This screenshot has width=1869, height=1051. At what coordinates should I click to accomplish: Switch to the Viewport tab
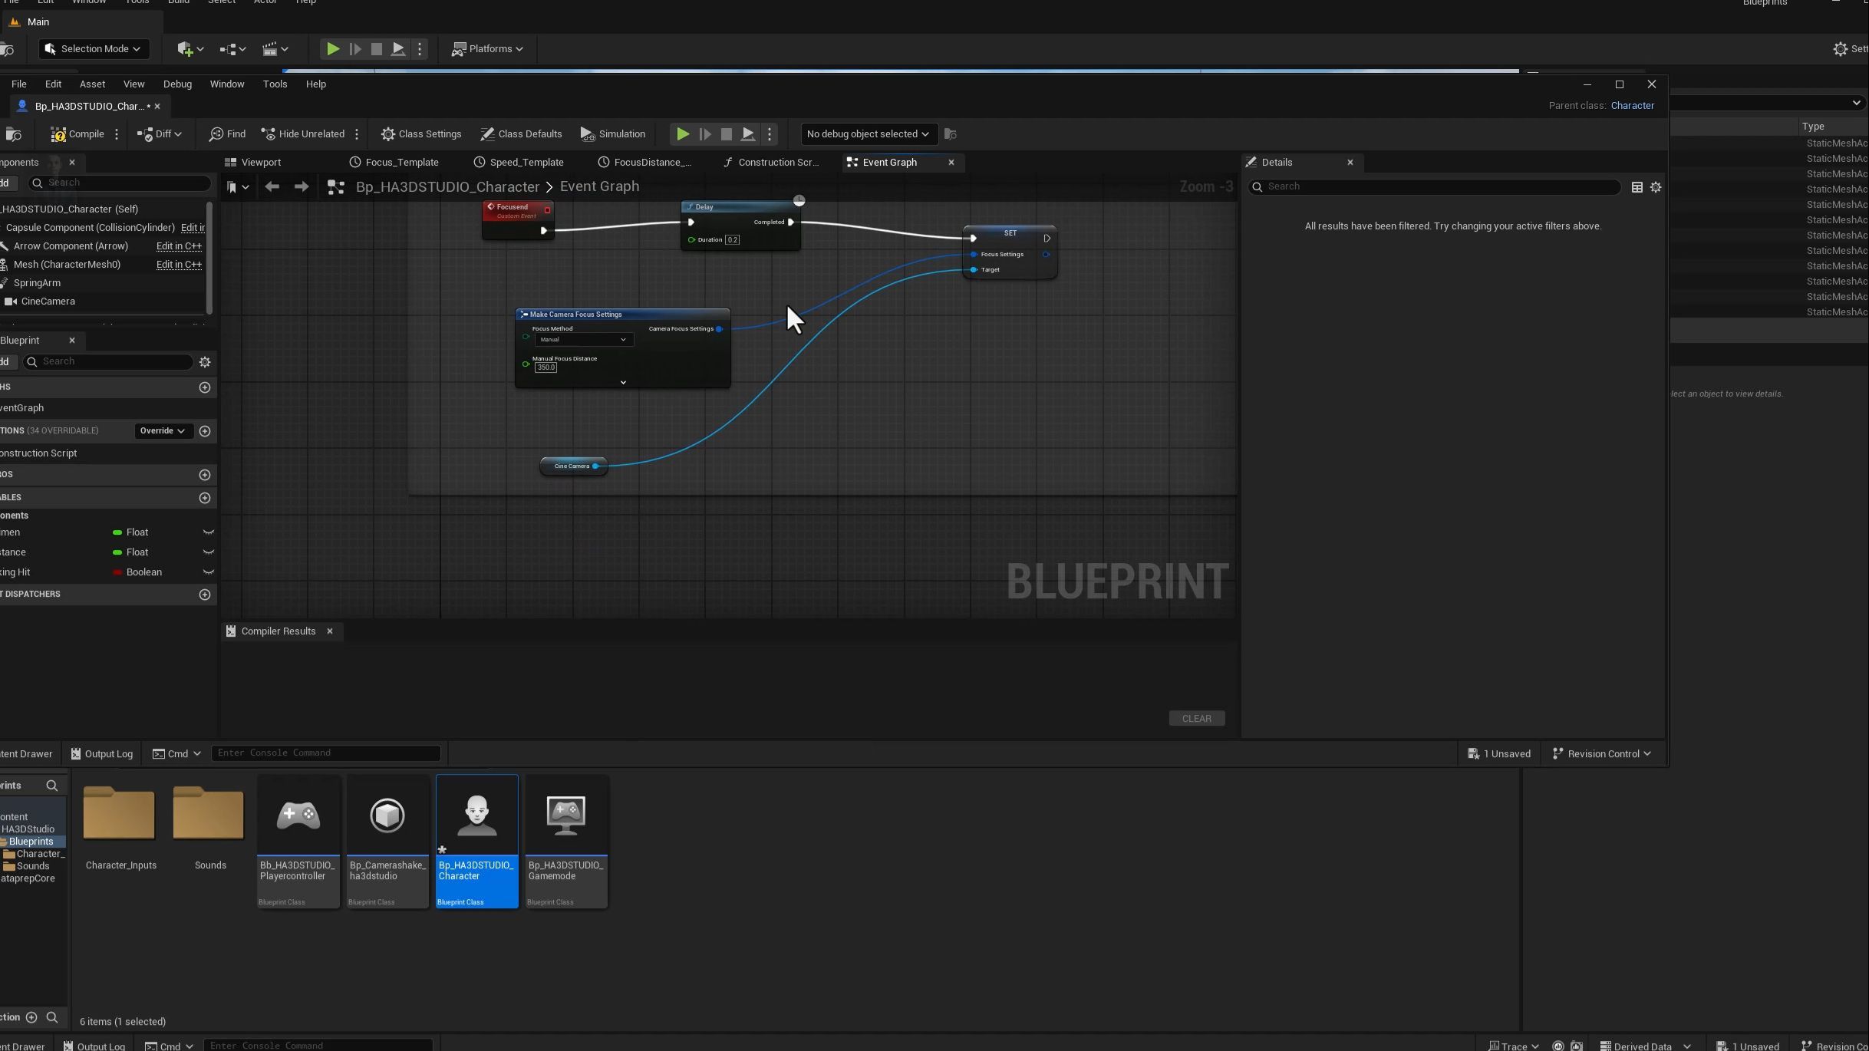coord(253,163)
